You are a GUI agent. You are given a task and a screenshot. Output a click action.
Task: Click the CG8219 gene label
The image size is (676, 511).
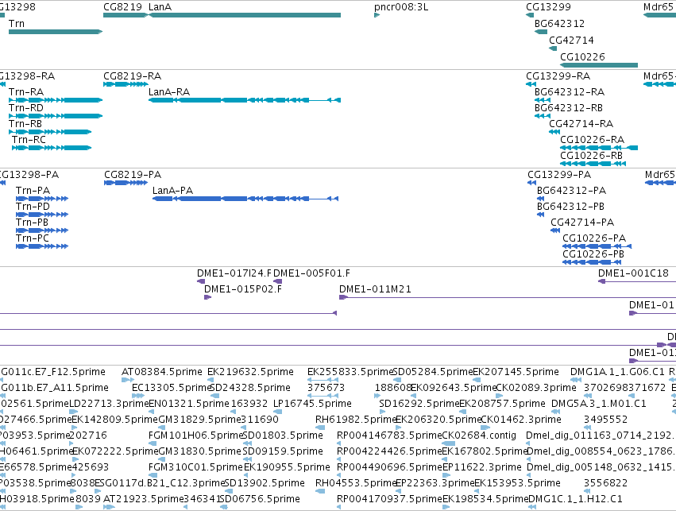coord(122,7)
